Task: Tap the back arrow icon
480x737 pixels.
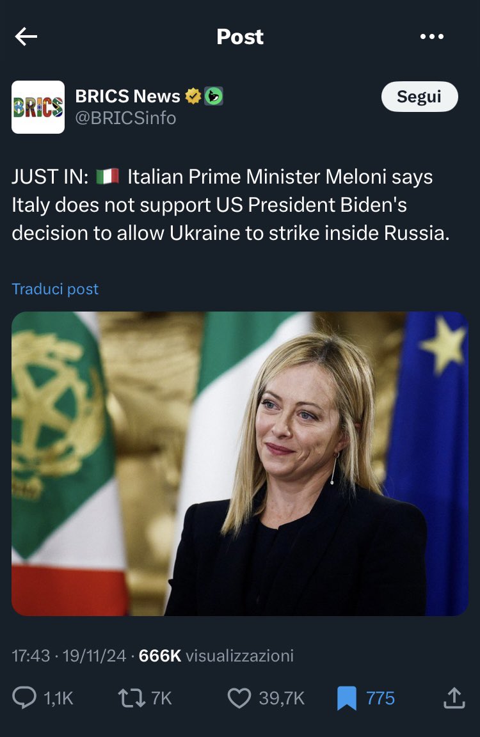Action: click(x=26, y=36)
